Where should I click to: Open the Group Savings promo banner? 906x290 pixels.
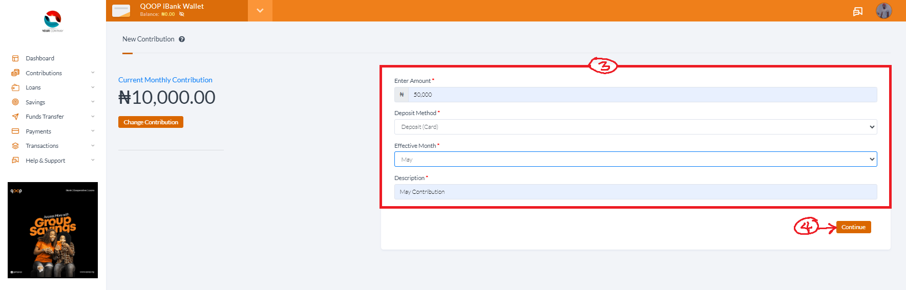coord(53,230)
